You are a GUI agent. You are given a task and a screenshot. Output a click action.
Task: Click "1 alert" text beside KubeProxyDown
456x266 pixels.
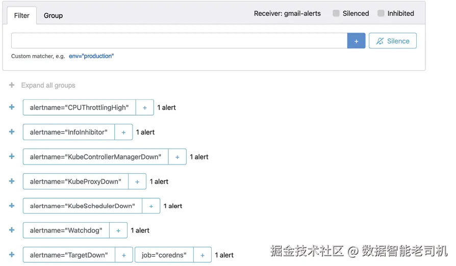tap(159, 181)
